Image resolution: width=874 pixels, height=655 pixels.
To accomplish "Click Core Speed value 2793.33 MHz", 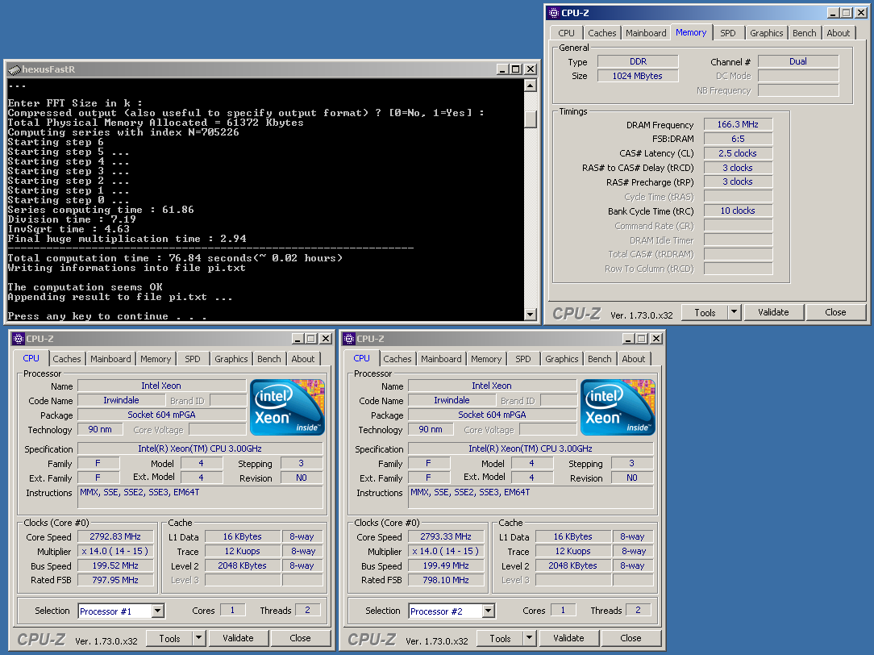I will click(446, 536).
